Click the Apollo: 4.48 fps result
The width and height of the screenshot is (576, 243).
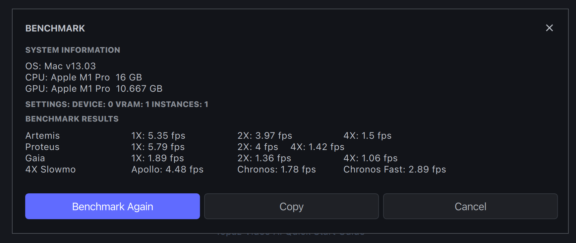[x=167, y=170]
